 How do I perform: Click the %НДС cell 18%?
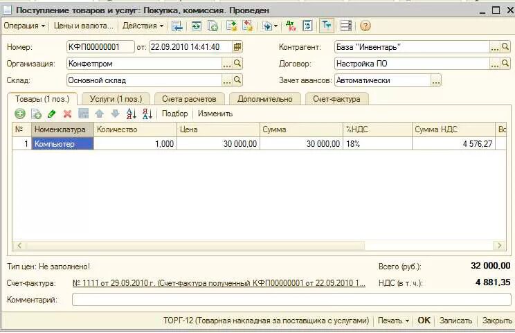[377, 144]
